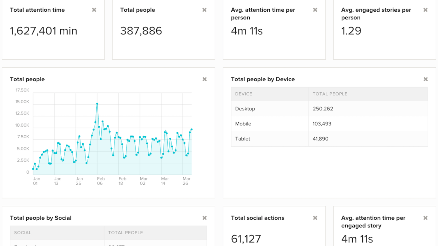This screenshot has width=438, height=246.
Task: Remove Avg. engaged stories per person card
Action: pyautogui.click(x=425, y=10)
